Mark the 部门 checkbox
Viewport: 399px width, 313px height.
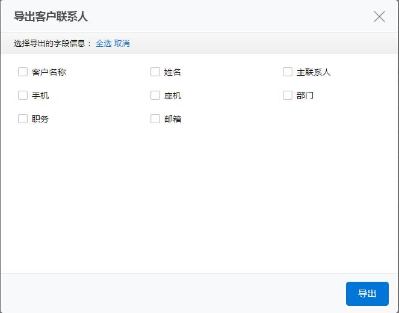coord(288,96)
